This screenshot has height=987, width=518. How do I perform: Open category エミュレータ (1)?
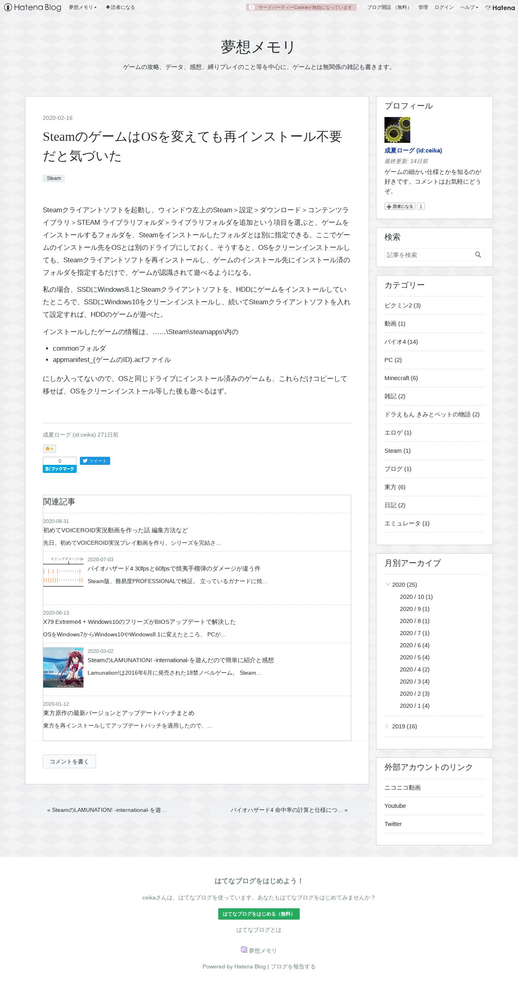pyautogui.click(x=407, y=523)
